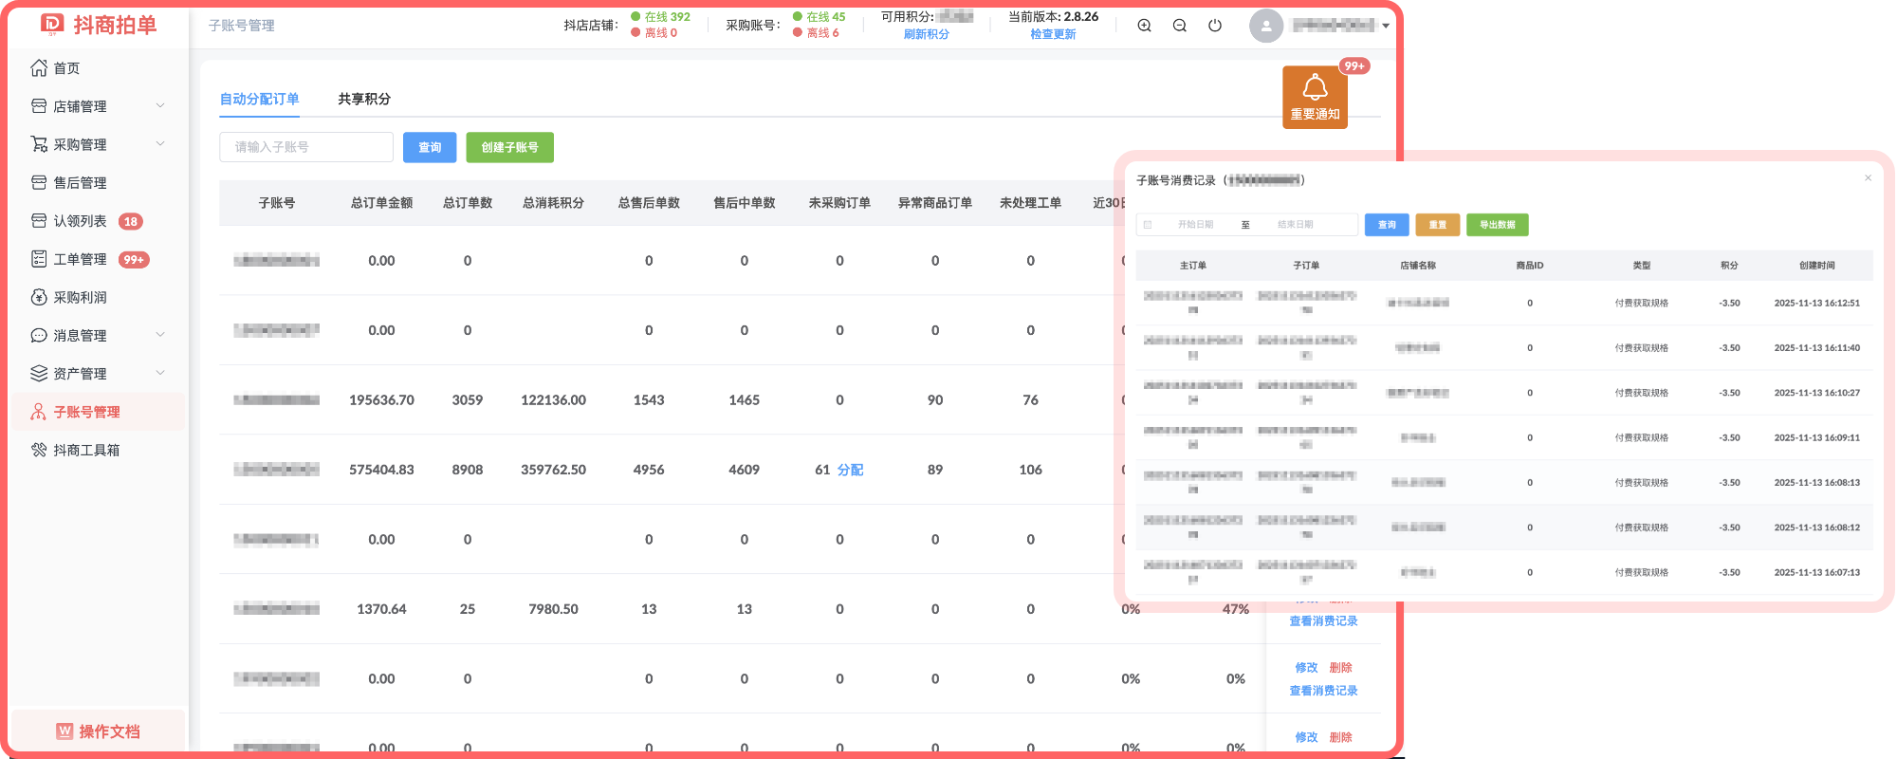
Task: Open the Doushang toolbox wrench icon
Action: [x=39, y=451]
